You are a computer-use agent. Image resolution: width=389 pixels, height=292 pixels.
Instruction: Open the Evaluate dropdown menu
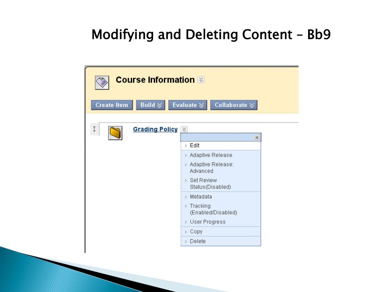(x=188, y=105)
